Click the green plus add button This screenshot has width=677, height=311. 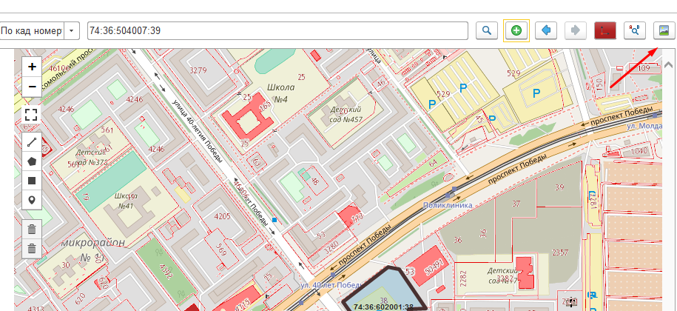click(x=516, y=30)
